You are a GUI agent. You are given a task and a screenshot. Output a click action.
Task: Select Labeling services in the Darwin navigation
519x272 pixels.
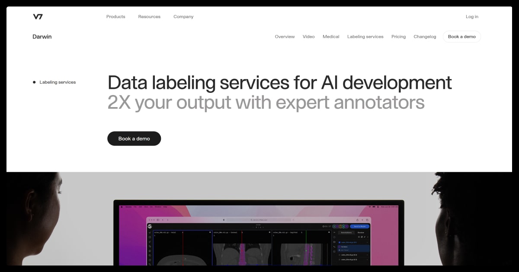pos(365,37)
